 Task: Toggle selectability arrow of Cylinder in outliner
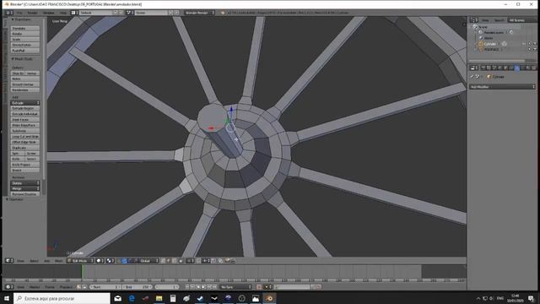click(x=529, y=44)
